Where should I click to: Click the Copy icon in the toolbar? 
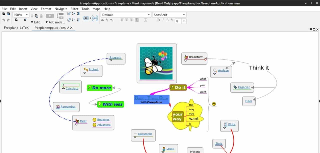[36, 16]
